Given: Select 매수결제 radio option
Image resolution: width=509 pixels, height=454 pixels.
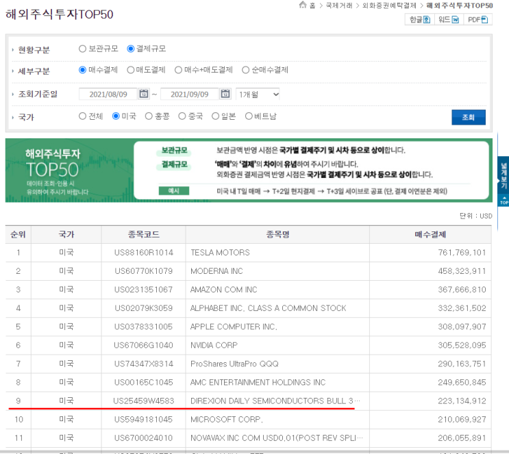Looking at the screenshot, I should (82, 70).
